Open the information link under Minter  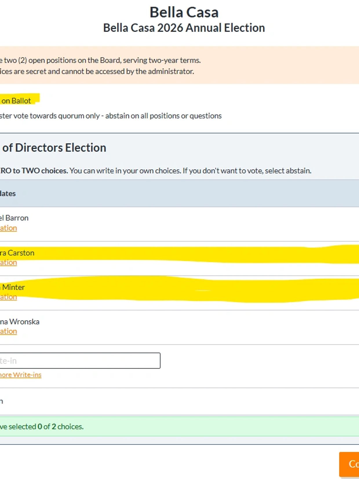click(8, 297)
